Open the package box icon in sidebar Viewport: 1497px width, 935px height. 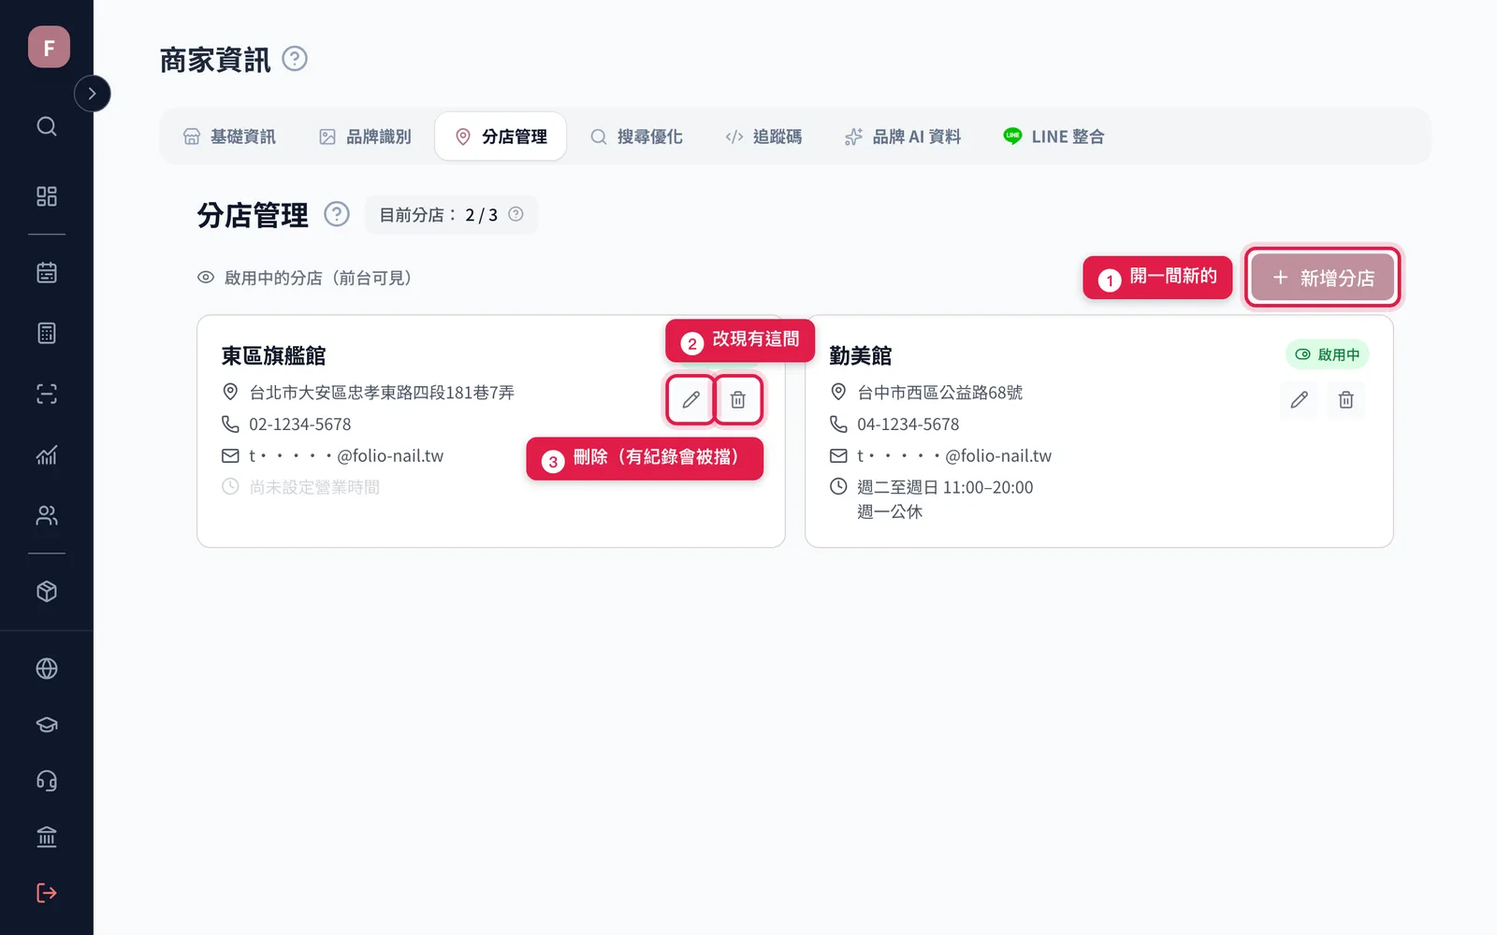(x=47, y=591)
